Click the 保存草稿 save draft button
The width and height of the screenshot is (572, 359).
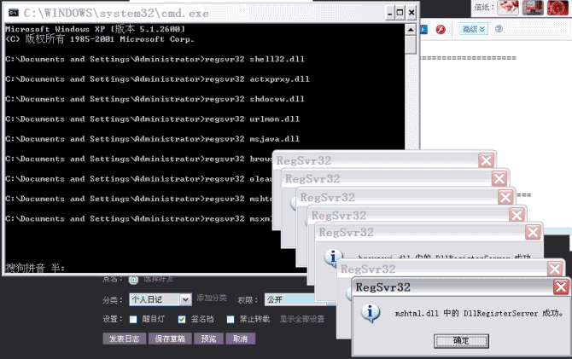point(170,339)
